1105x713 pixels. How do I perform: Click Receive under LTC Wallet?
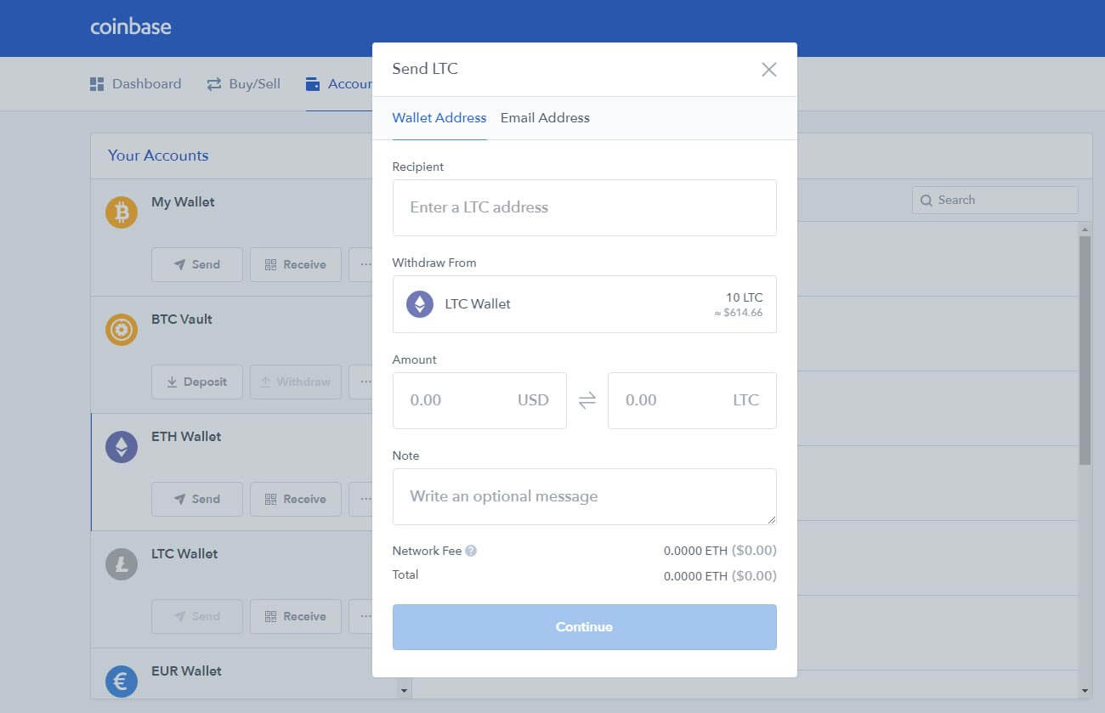point(296,617)
